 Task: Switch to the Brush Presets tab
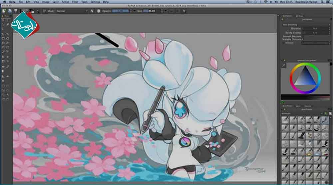pos(287,106)
